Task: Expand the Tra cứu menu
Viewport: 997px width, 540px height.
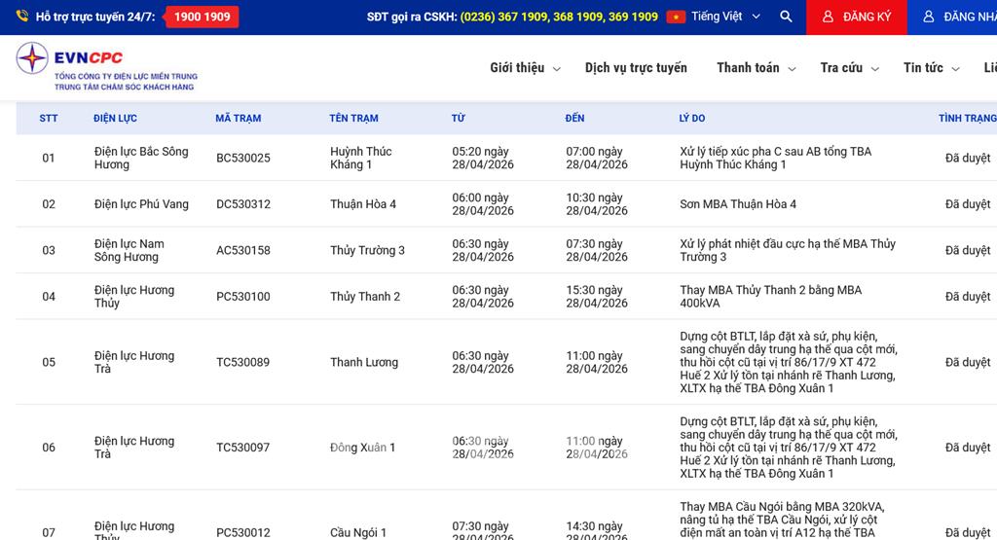Action: 849,68
